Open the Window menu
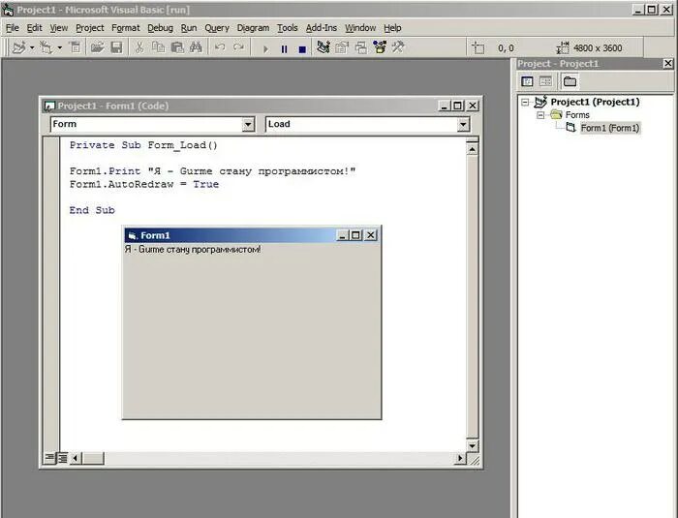This screenshot has width=678, height=518. (x=360, y=28)
